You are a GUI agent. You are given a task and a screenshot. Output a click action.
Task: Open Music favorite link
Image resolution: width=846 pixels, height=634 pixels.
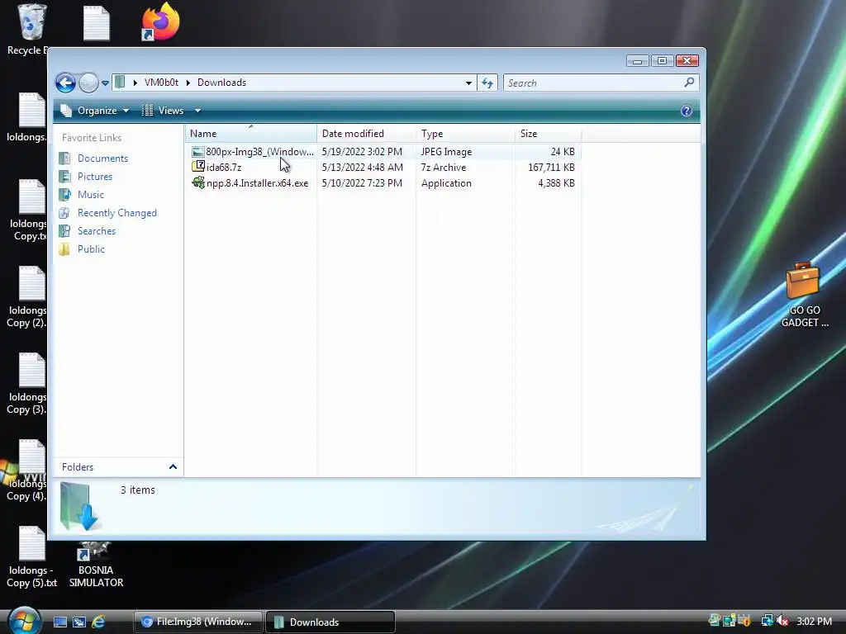pos(91,195)
